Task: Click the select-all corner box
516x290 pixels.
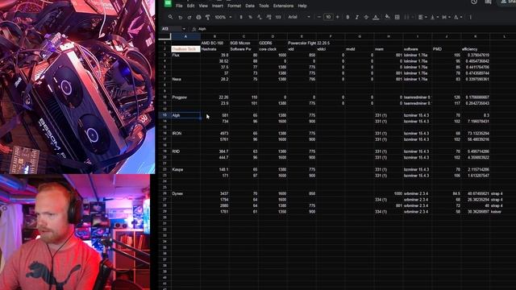Action: tap(164, 36)
